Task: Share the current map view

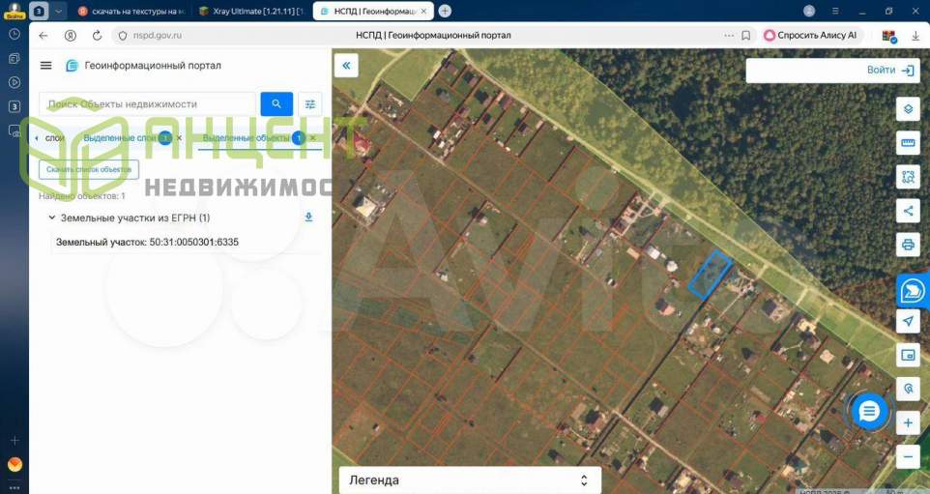Action: point(908,210)
